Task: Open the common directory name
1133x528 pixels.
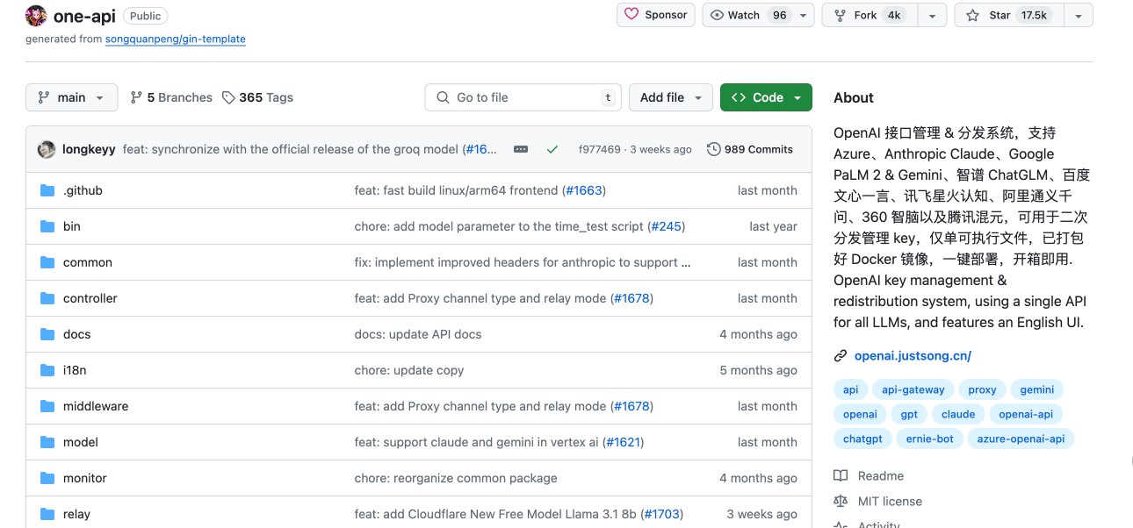Action: pyautogui.click(x=88, y=262)
